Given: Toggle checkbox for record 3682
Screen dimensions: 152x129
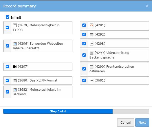Looking at the screenshot, I should (7, 92).
